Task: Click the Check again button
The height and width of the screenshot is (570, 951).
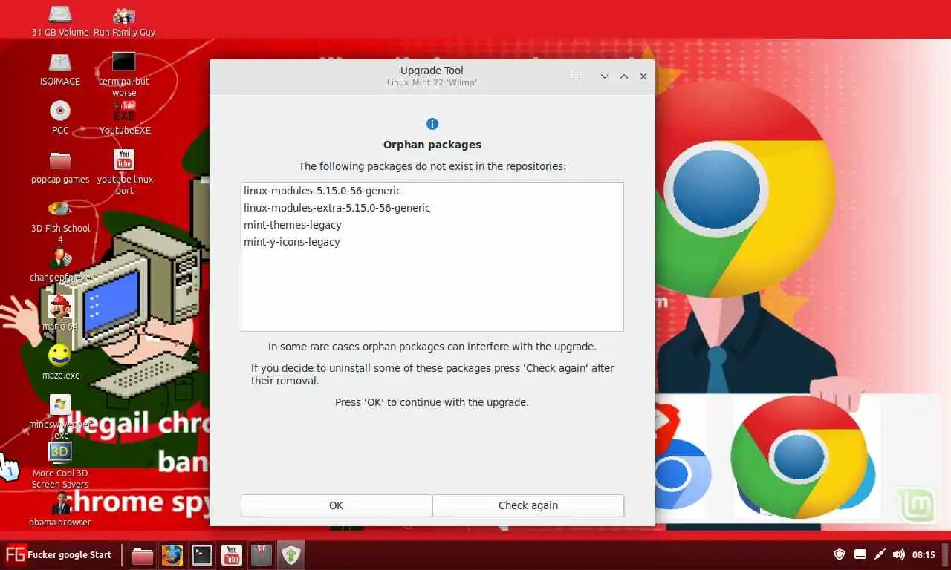Action: [528, 505]
